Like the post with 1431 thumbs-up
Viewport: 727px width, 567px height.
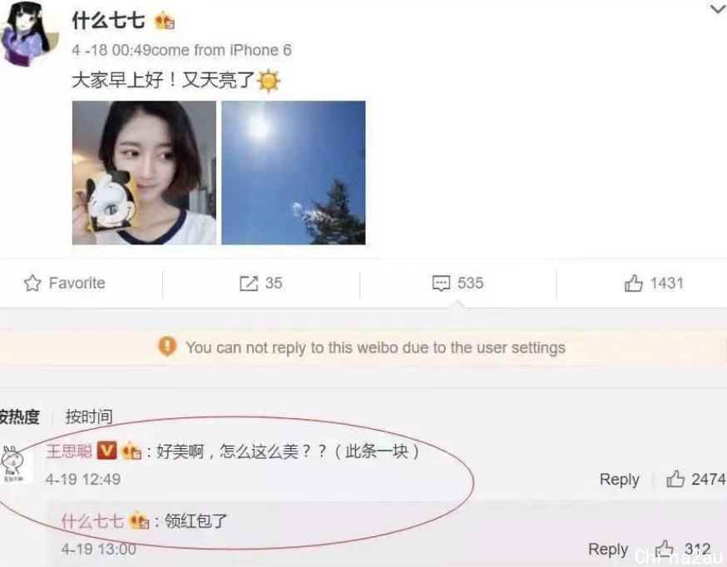click(633, 283)
